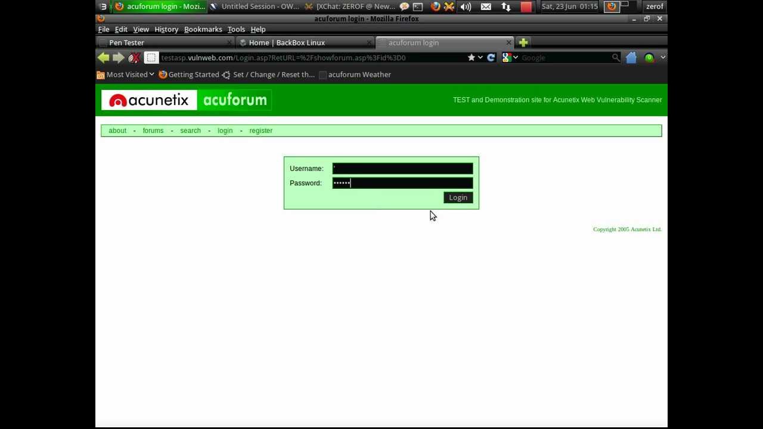This screenshot has width=763, height=429.
Task: Click the TEST and Demonstration site header text
Action: (x=557, y=100)
